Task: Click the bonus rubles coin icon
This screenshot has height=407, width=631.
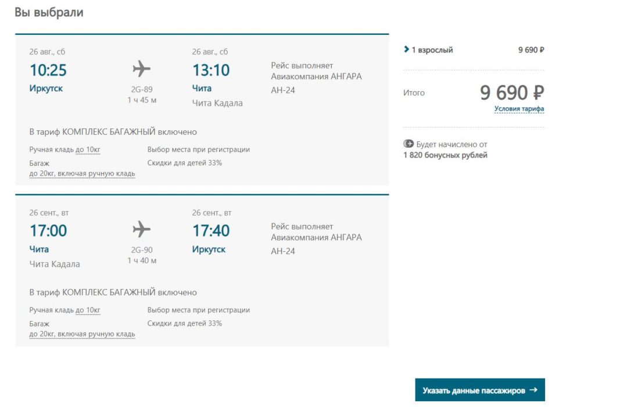Action: (x=408, y=144)
